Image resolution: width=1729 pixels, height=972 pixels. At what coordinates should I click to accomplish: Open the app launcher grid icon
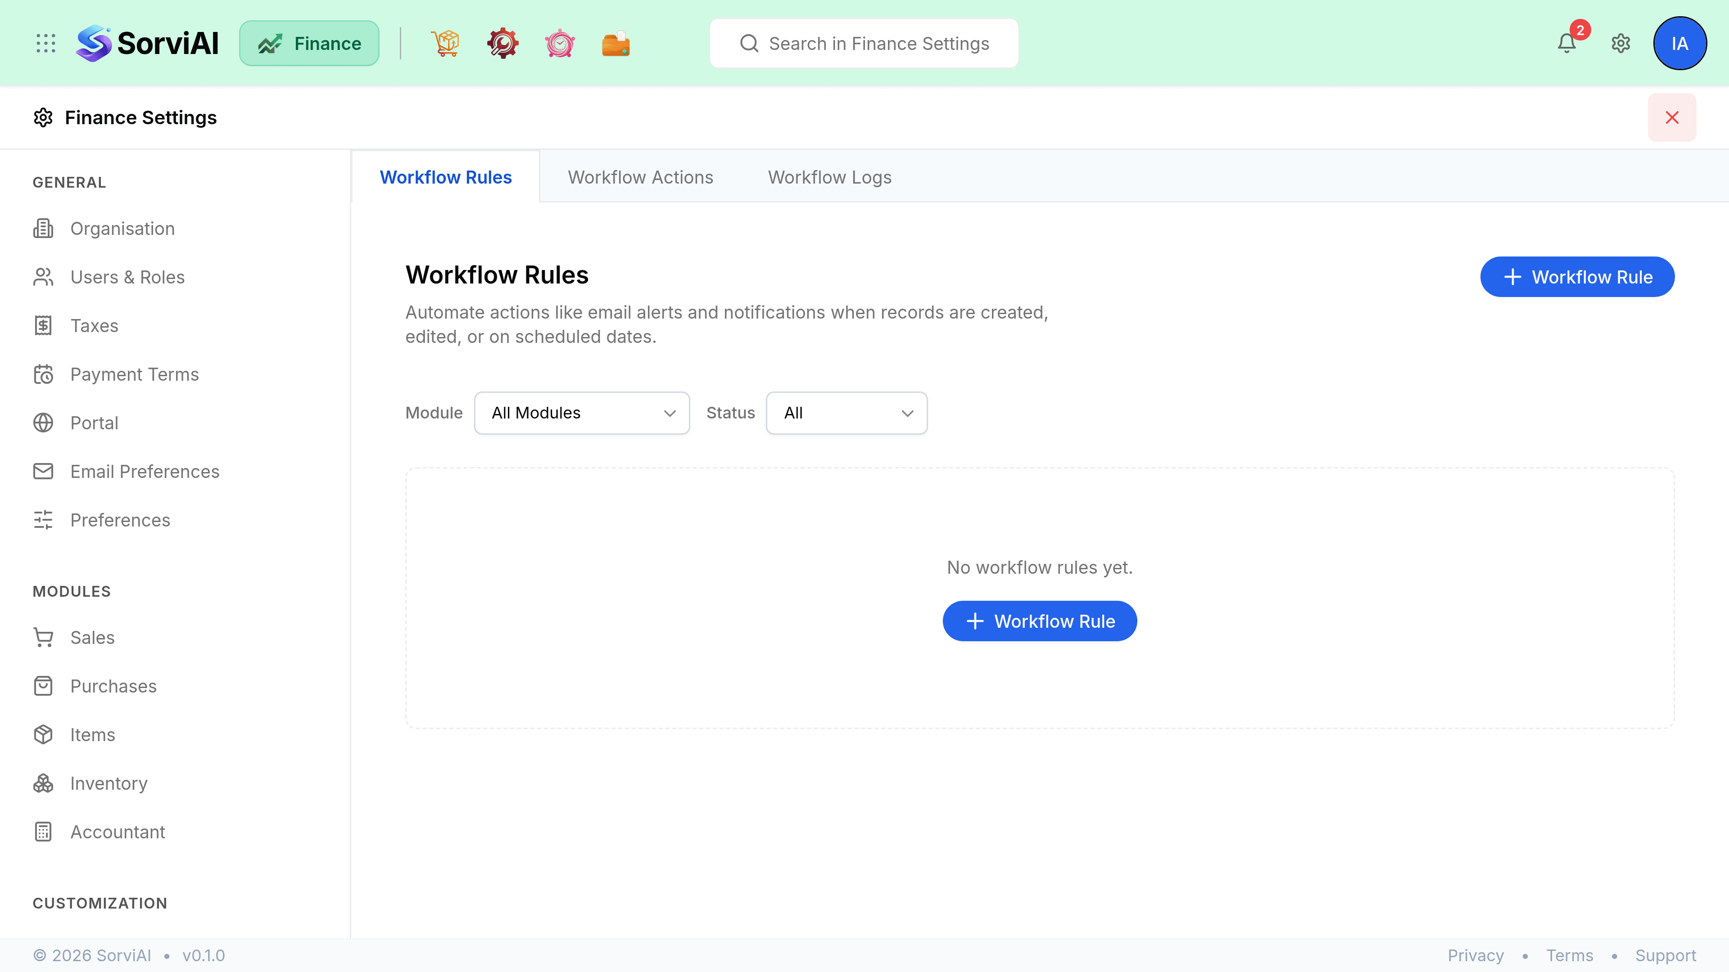pyautogui.click(x=45, y=44)
